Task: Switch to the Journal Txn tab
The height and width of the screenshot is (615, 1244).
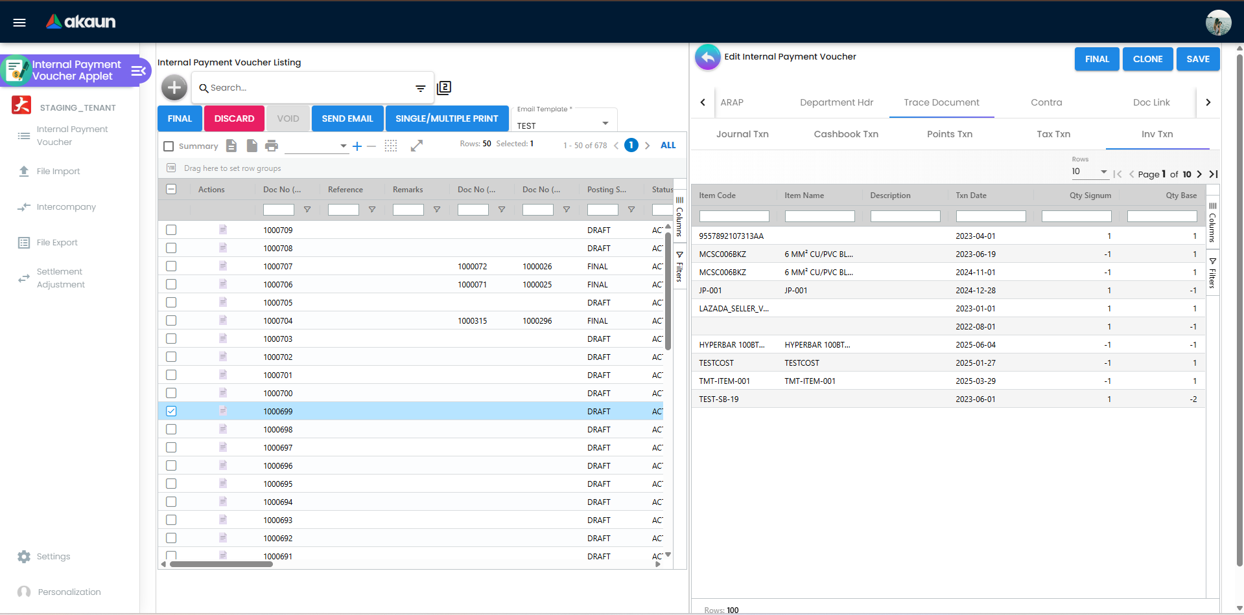Action: click(742, 134)
